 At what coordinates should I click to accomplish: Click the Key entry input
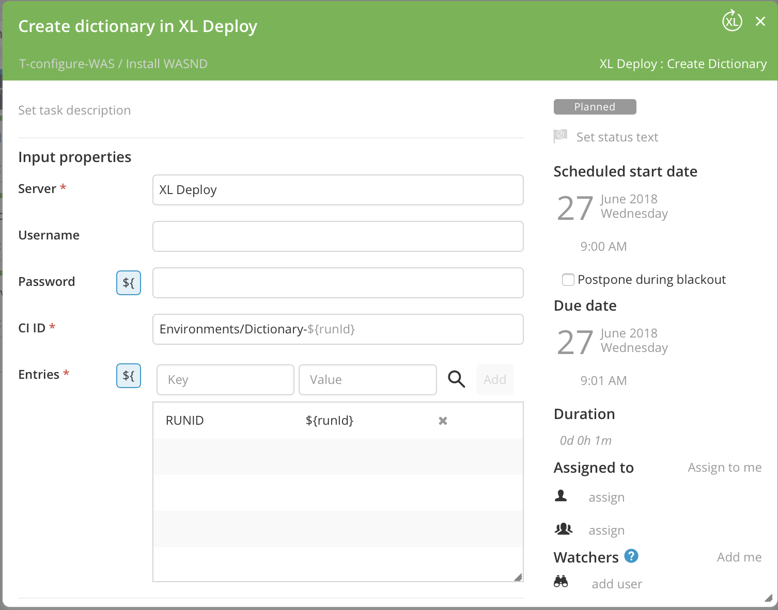(225, 380)
